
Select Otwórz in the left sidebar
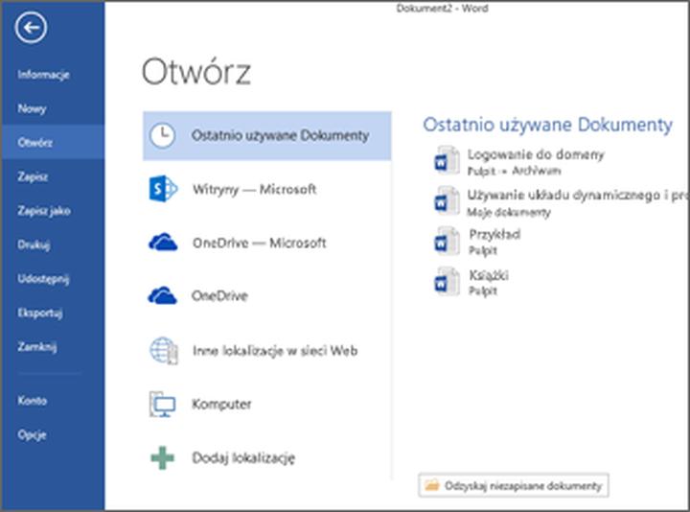coord(53,142)
